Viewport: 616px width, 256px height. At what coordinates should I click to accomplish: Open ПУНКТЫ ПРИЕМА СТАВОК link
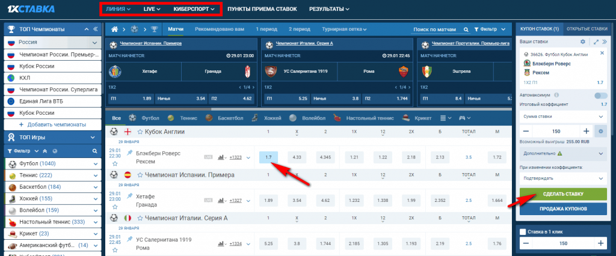262,8
